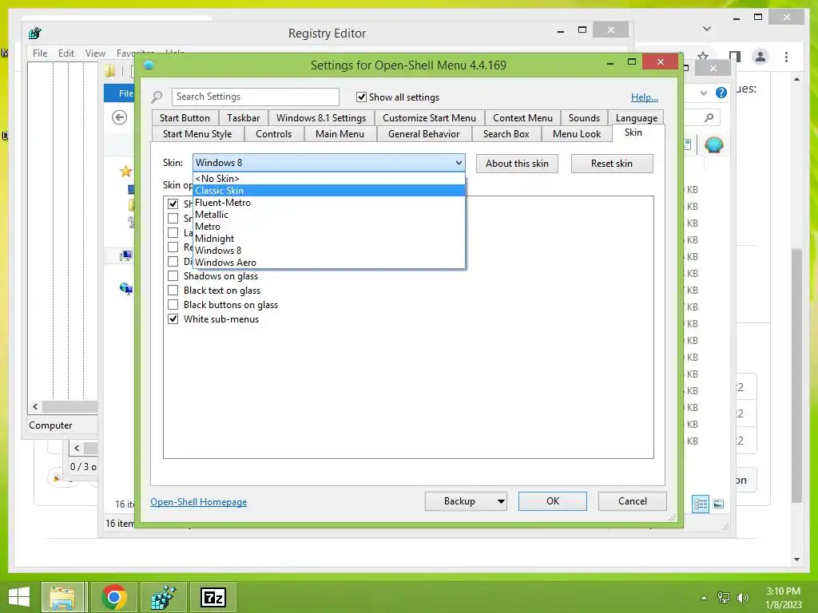Open the Windows 8.1 Settings tab
The height and width of the screenshot is (613, 818).
tap(321, 118)
